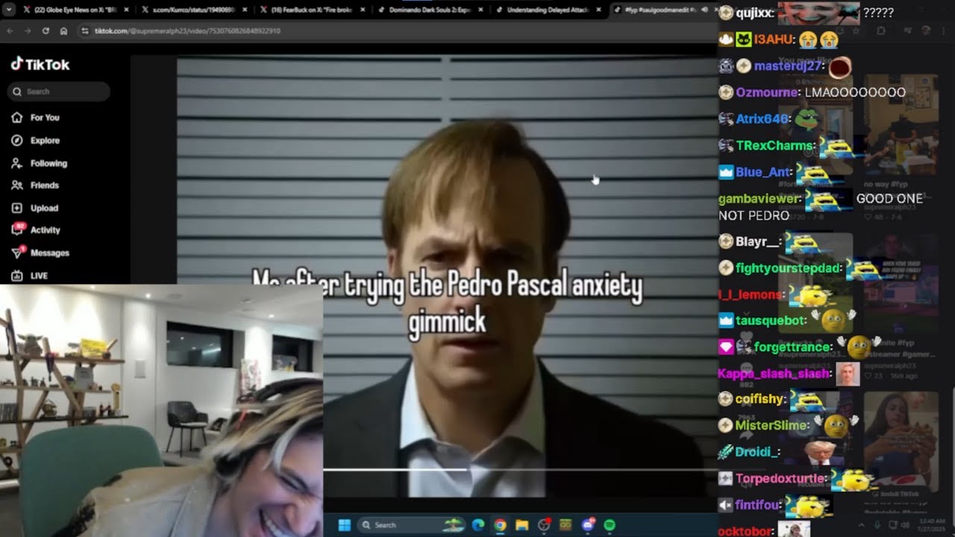Switch to the FearBuck on X tab

coord(312,10)
